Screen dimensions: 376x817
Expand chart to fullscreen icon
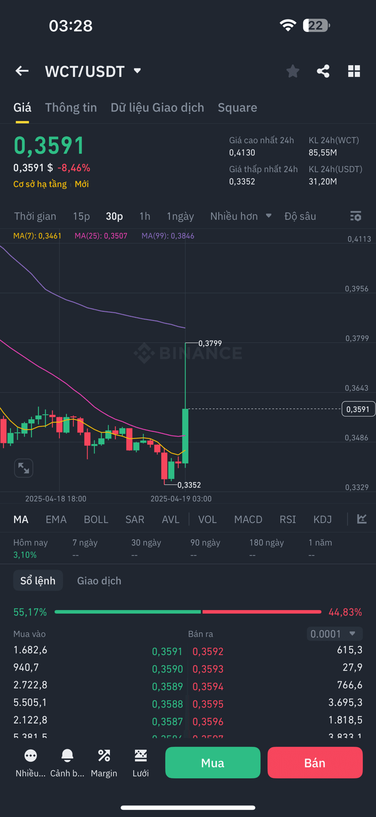pos(24,468)
